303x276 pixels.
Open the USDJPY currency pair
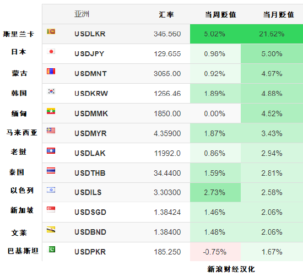click(89, 54)
